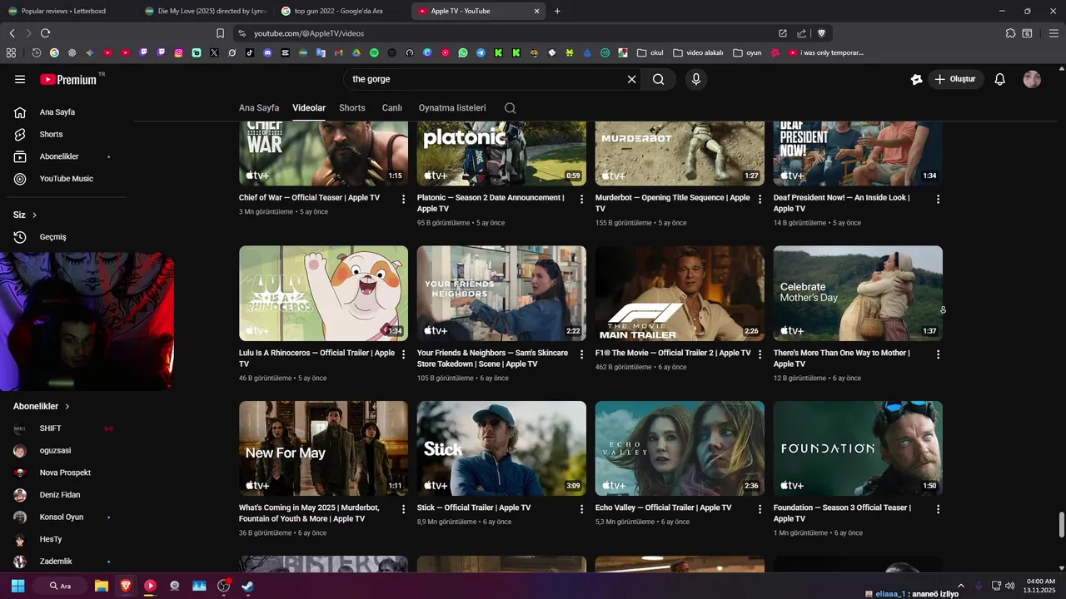Open YouTube Music in the sidebar
The image size is (1066, 599).
[67, 179]
